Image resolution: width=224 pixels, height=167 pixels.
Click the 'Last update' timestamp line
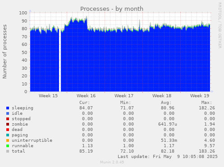pos(168,157)
